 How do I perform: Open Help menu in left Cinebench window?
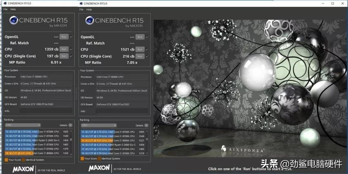point(13,9)
